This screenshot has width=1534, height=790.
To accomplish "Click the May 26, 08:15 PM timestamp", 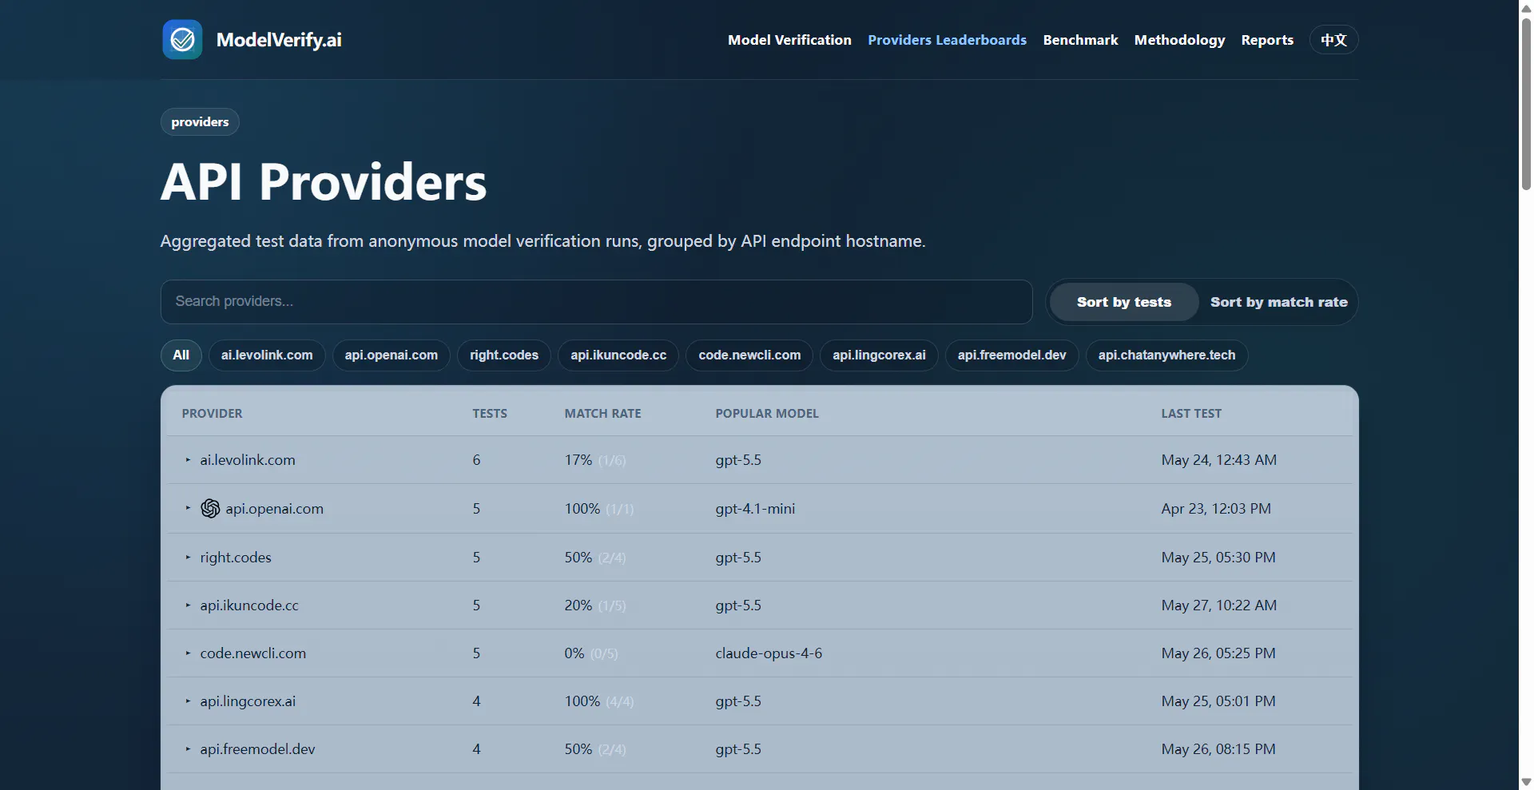I will click(x=1218, y=749).
